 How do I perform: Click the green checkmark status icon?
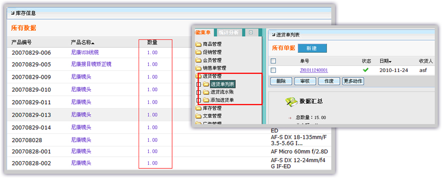366,70
